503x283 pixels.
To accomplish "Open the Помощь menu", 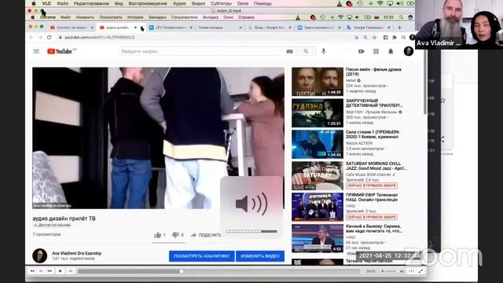I will point(263,3).
